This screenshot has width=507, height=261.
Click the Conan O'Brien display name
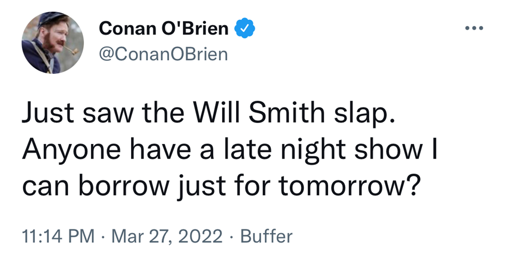tap(164, 29)
